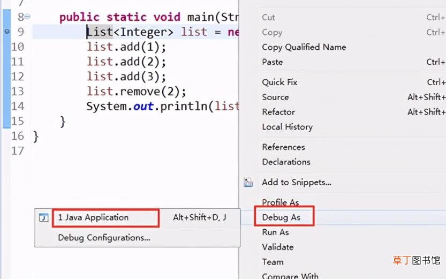This screenshot has height=279, width=446.
Task: Open the Debug As submenu
Action: [281, 217]
